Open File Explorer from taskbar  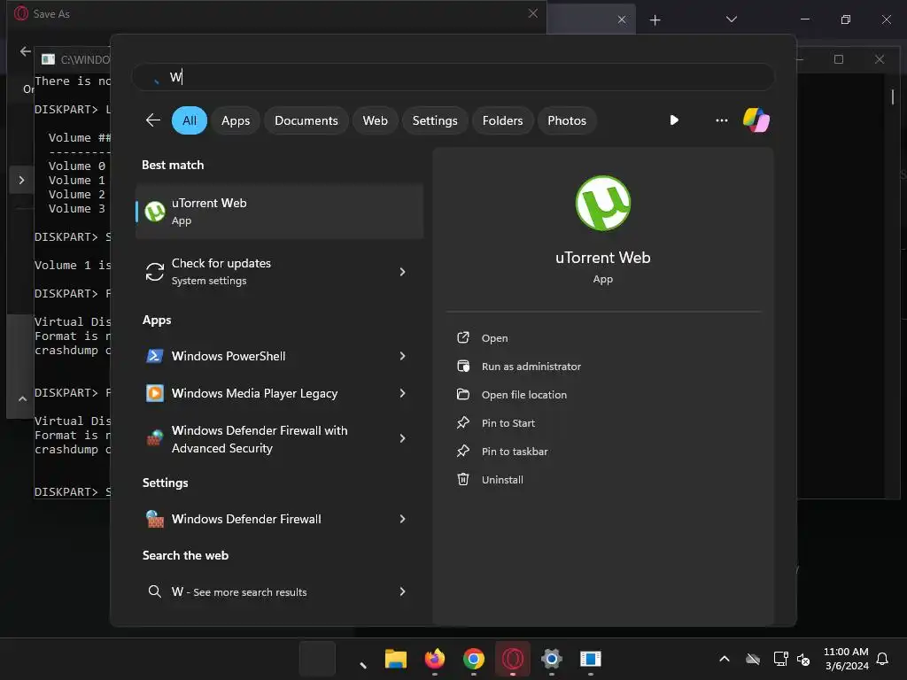tap(396, 659)
